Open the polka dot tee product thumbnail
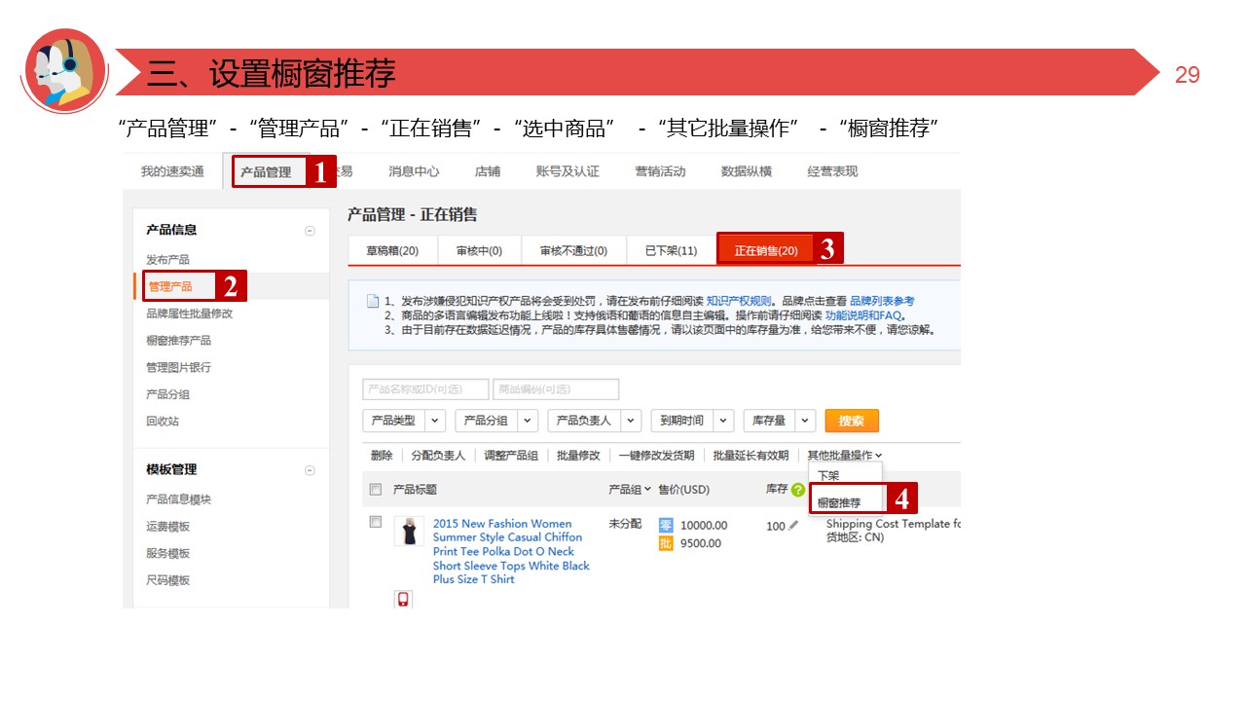This screenshot has width=1246, height=701. coord(409,532)
